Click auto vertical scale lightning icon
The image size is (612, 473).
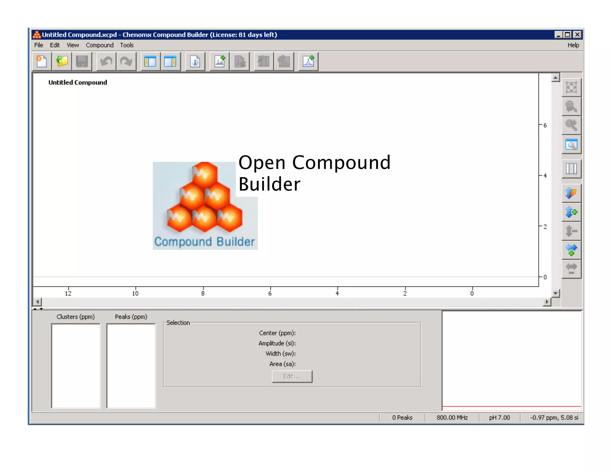click(x=571, y=193)
